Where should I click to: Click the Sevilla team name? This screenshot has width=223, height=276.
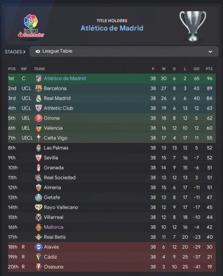(x=51, y=158)
